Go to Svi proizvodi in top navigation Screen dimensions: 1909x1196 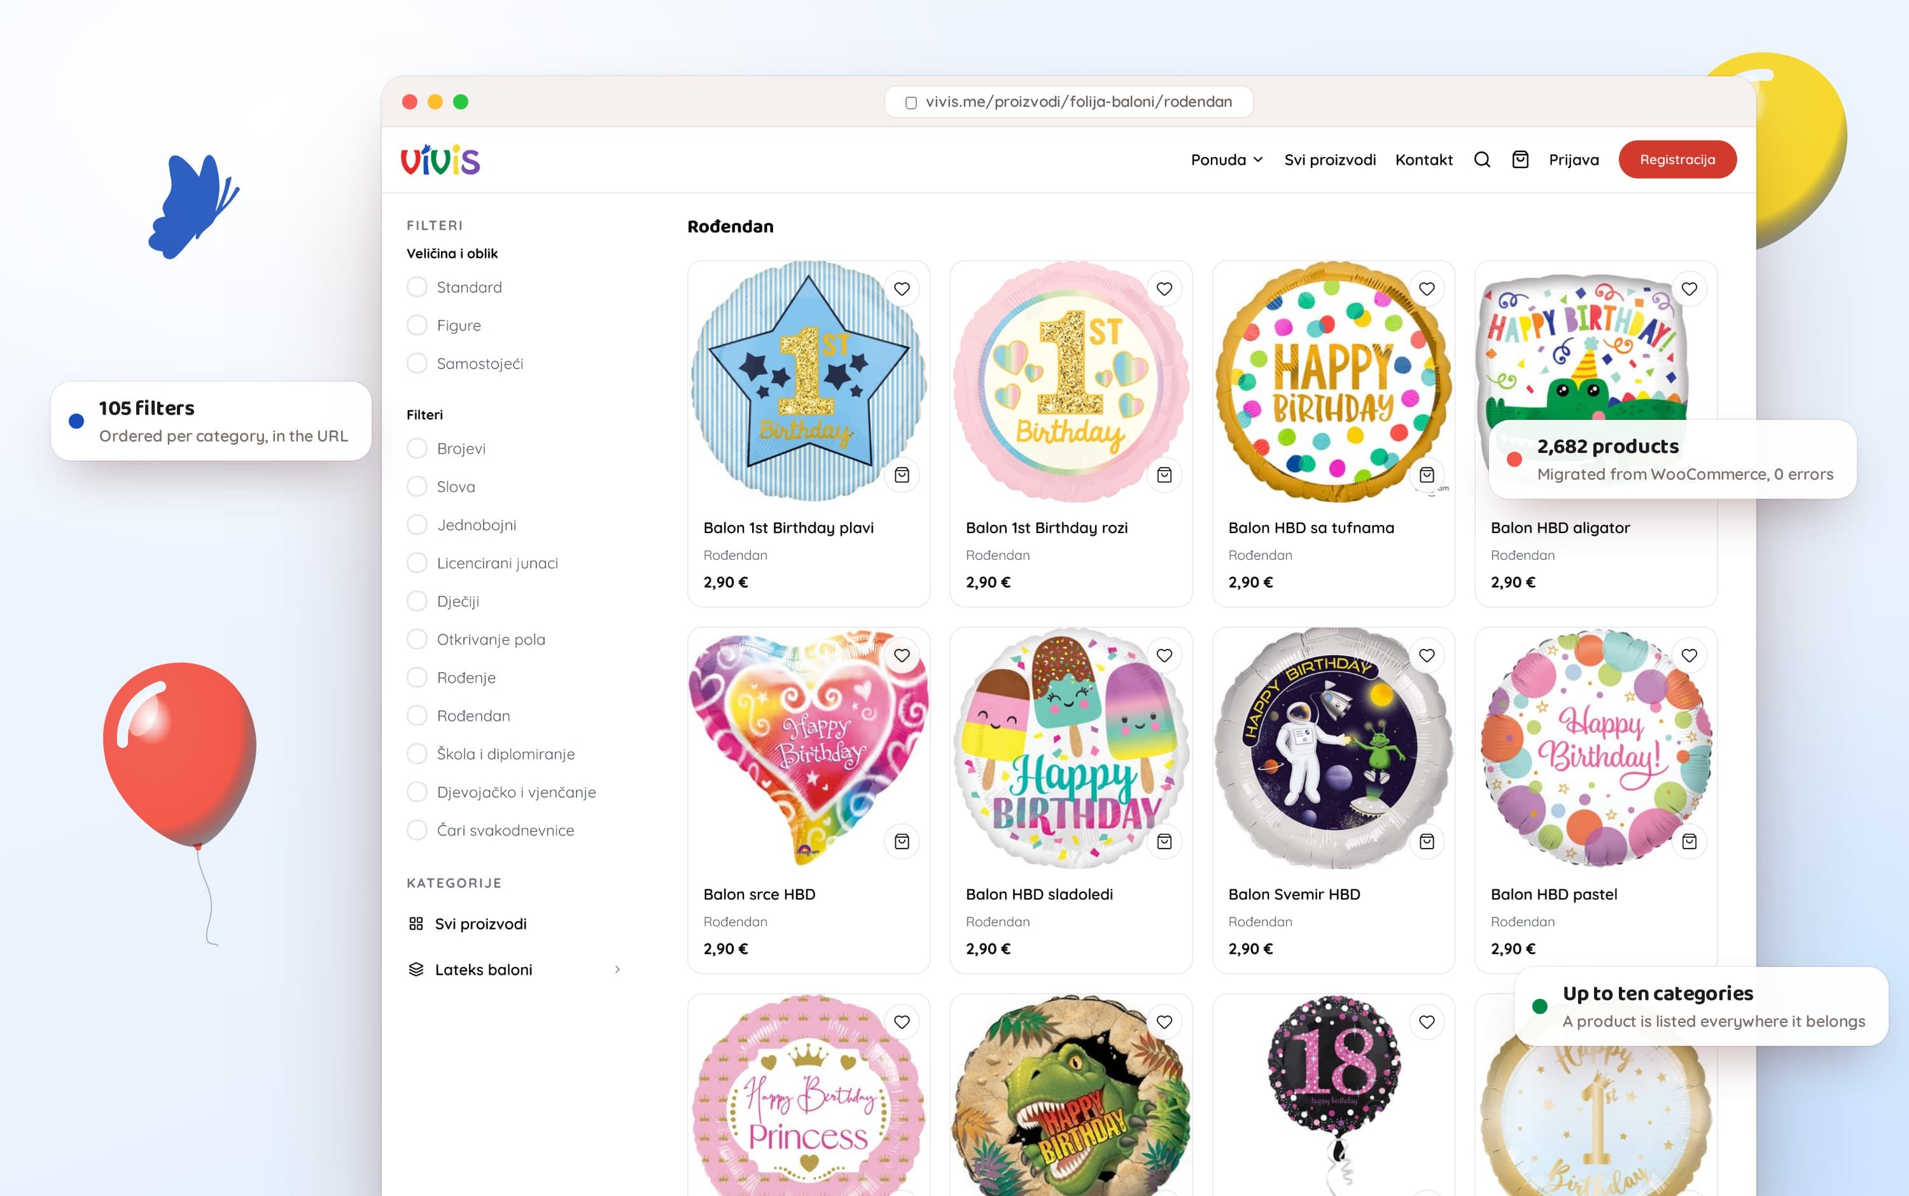tap(1330, 160)
